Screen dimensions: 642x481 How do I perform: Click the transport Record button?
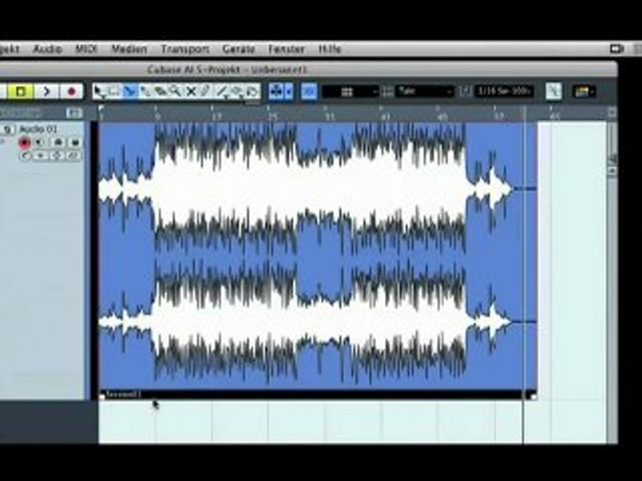click(x=72, y=92)
